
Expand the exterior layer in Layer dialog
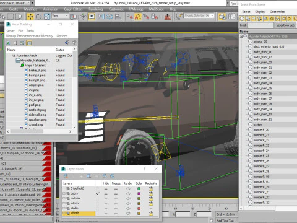click(x=64, y=198)
